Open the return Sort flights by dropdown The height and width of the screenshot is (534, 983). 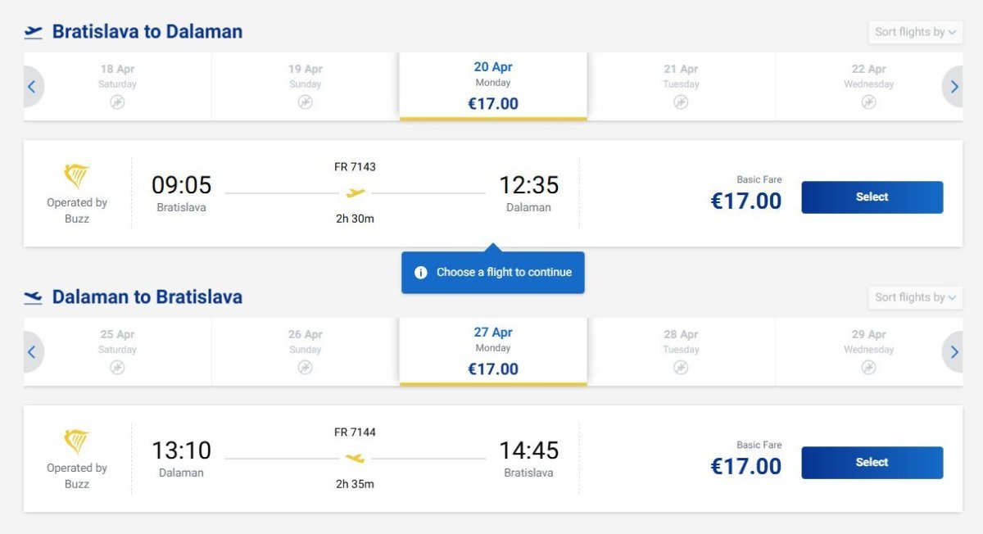(x=915, y=297)
